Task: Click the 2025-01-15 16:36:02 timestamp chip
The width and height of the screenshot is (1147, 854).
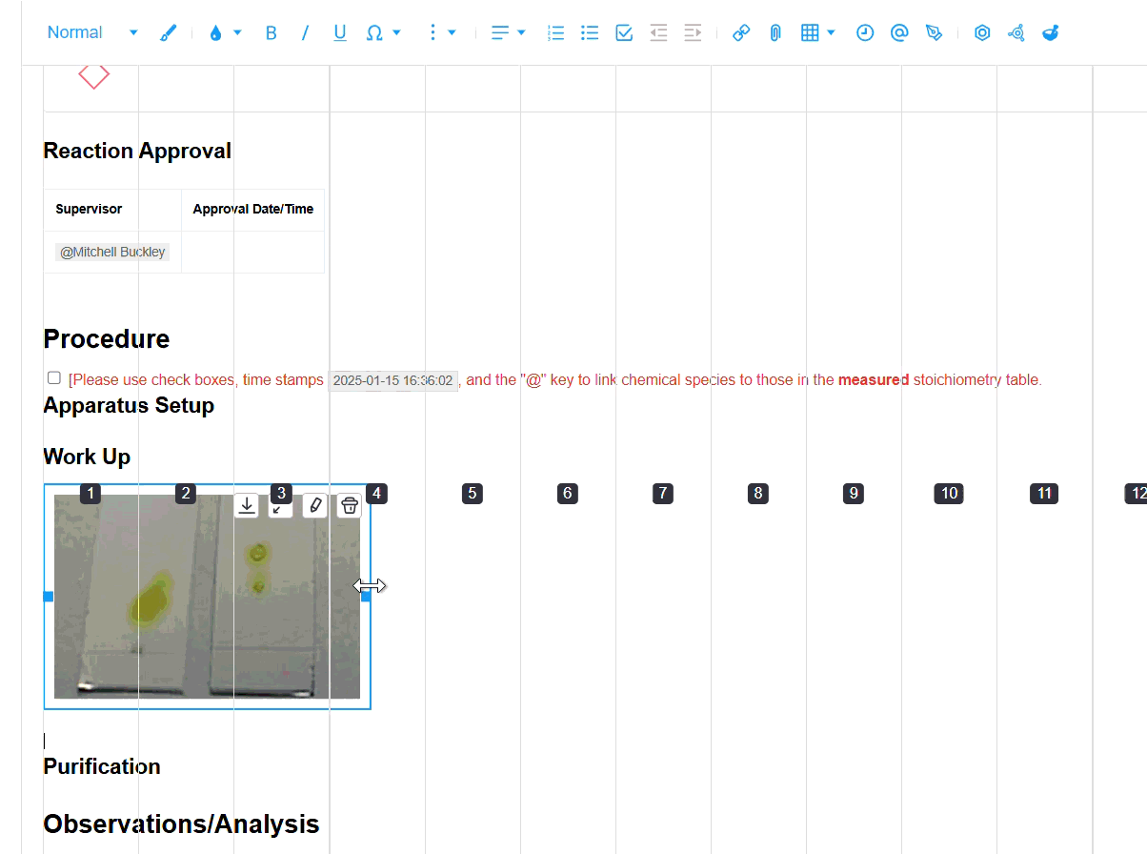Action: [x=392, y=380]
